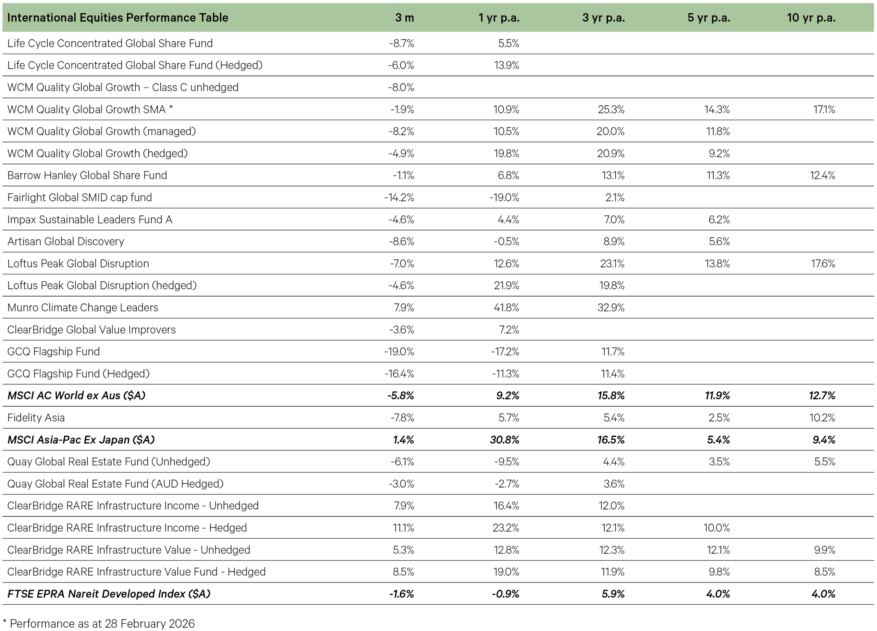Select the 25.3% three-year return value
This screenshot has width=877, height=631.
click(x=611, y=109)
